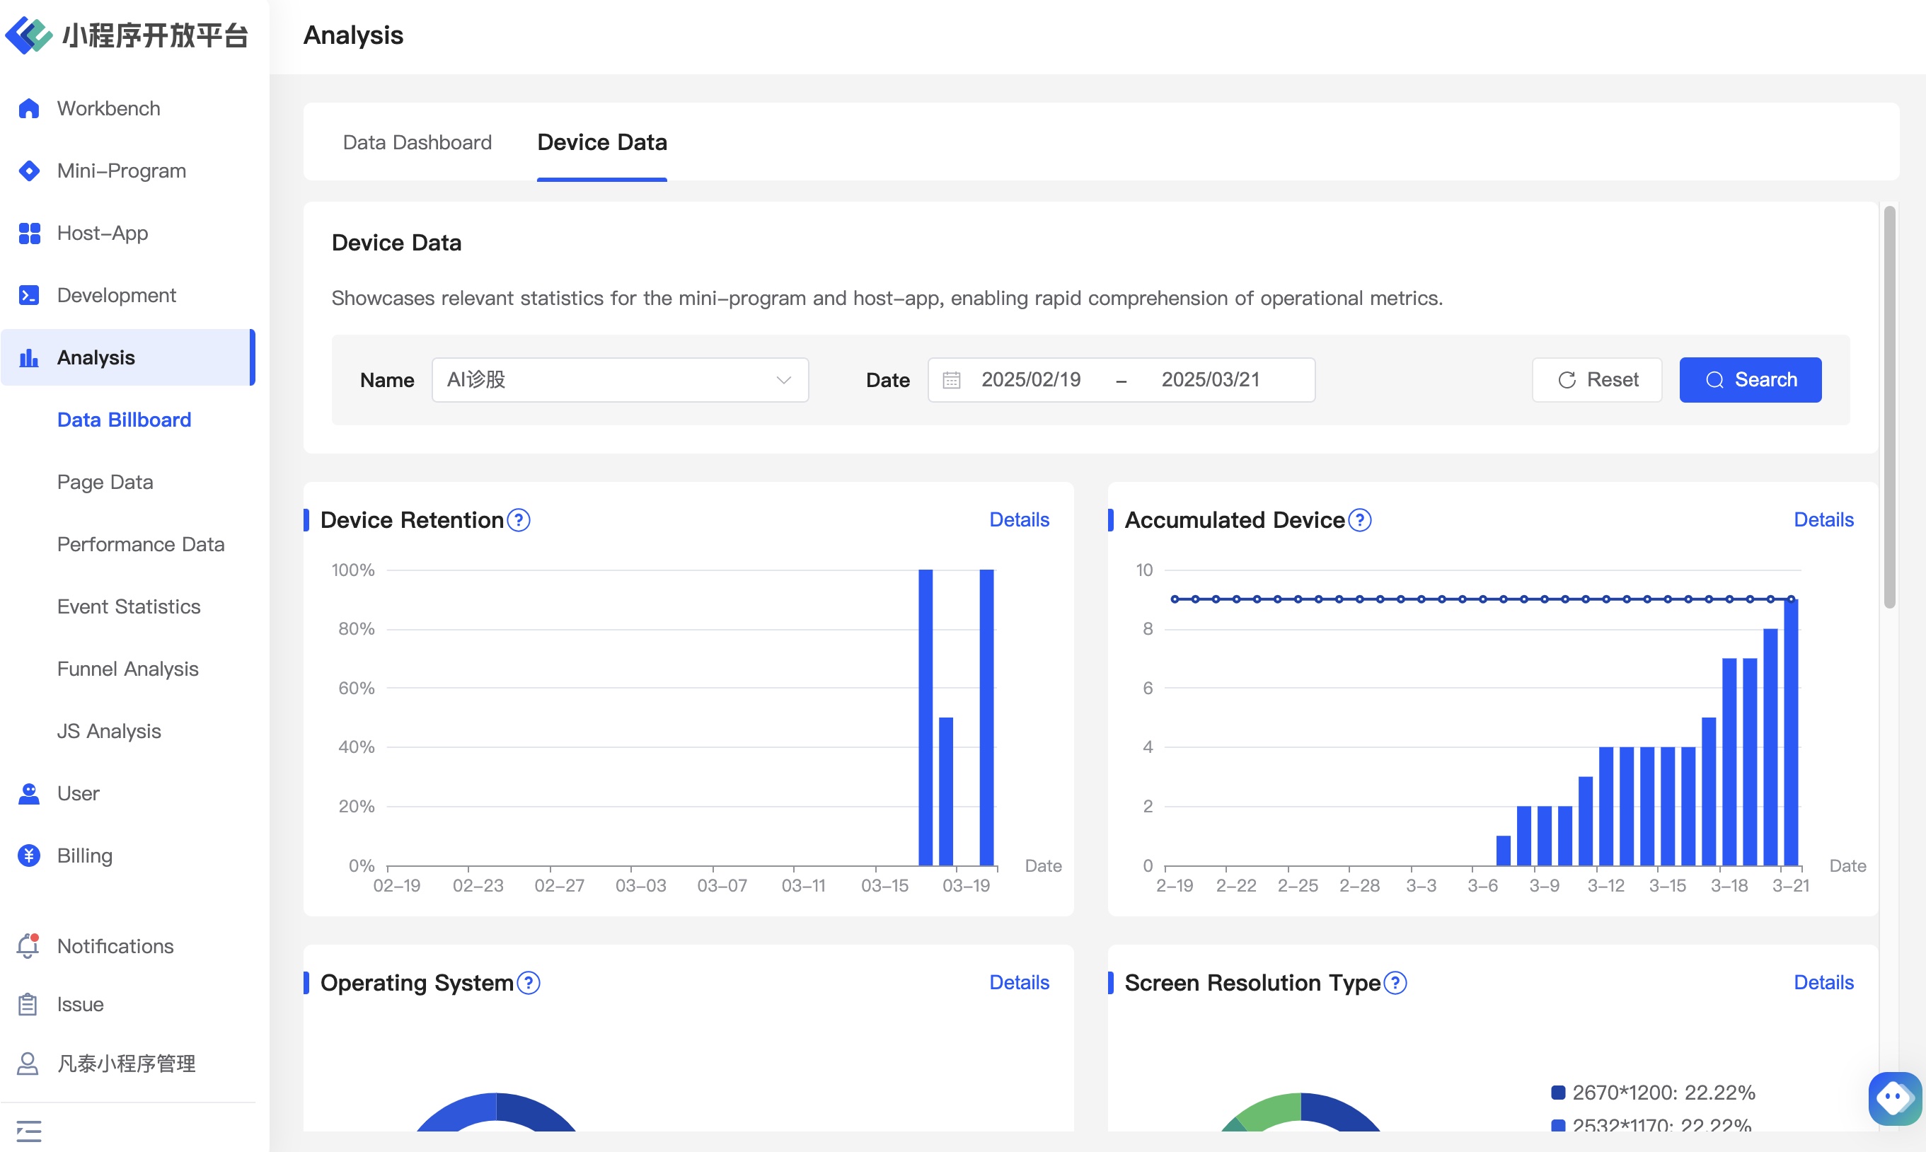
Task: Open the 凡泰小程序管理 account item
Action: [128, 1063]
